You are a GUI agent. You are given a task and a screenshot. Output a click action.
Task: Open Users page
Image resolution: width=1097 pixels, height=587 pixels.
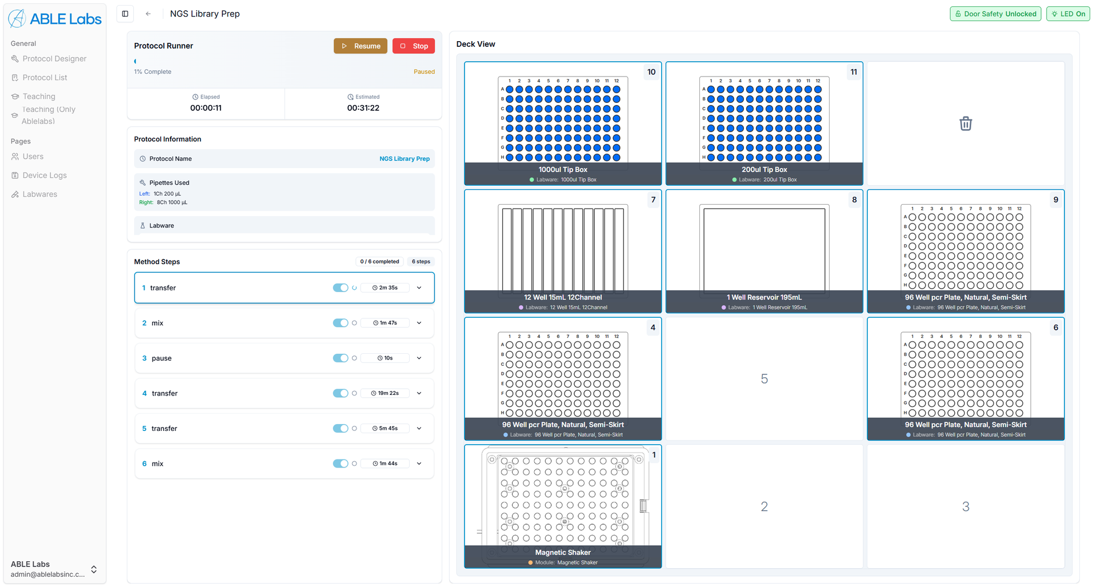click(x=33, y=157)
